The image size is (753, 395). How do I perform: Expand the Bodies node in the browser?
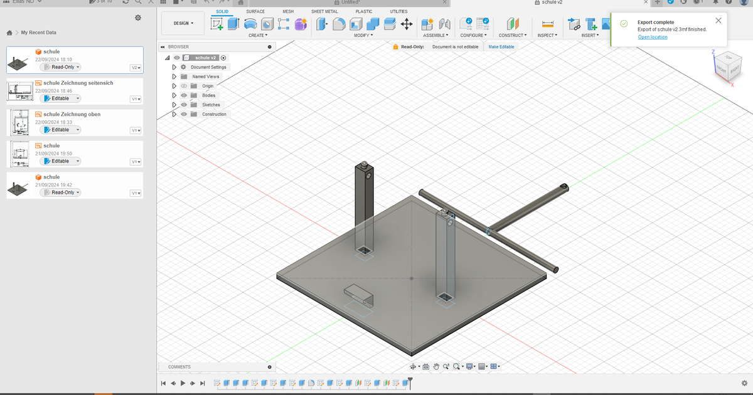[x=174, y=95]
